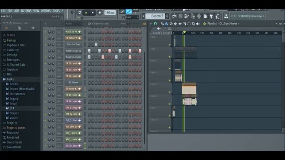
Task: Collapse the Packs folder in browser
Action: pyautogui.click(x=10, y=79)
